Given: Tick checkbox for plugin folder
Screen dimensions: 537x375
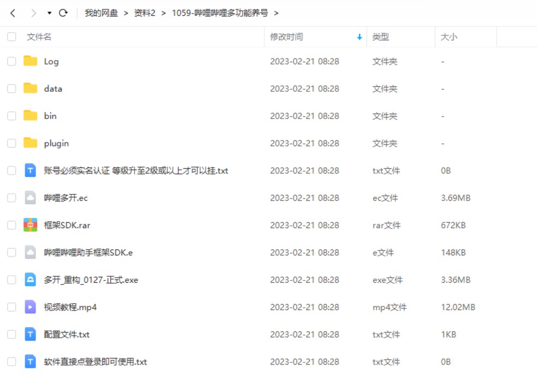Looking at the screenshot, I should click(11, 143).
